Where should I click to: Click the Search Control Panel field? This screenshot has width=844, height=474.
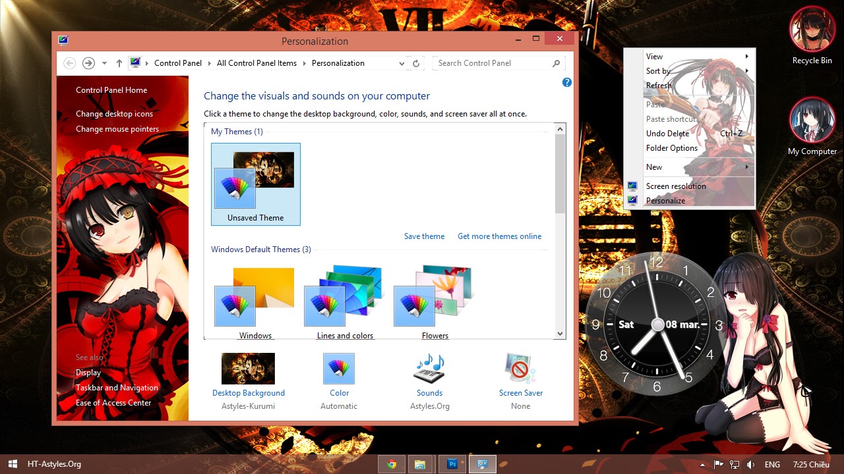coord(499,63)
